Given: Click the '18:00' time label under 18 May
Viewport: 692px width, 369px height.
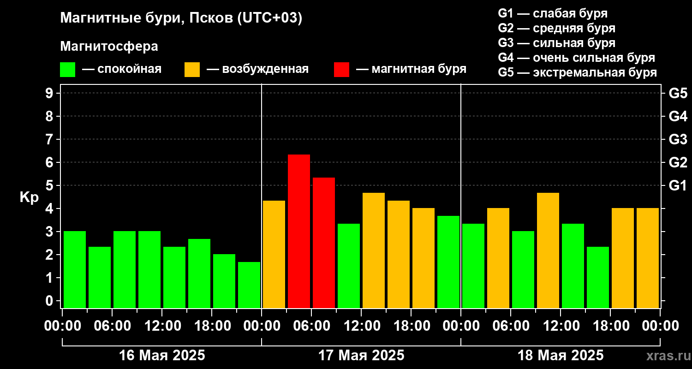Looking at the screenshot, I should 610,326.
